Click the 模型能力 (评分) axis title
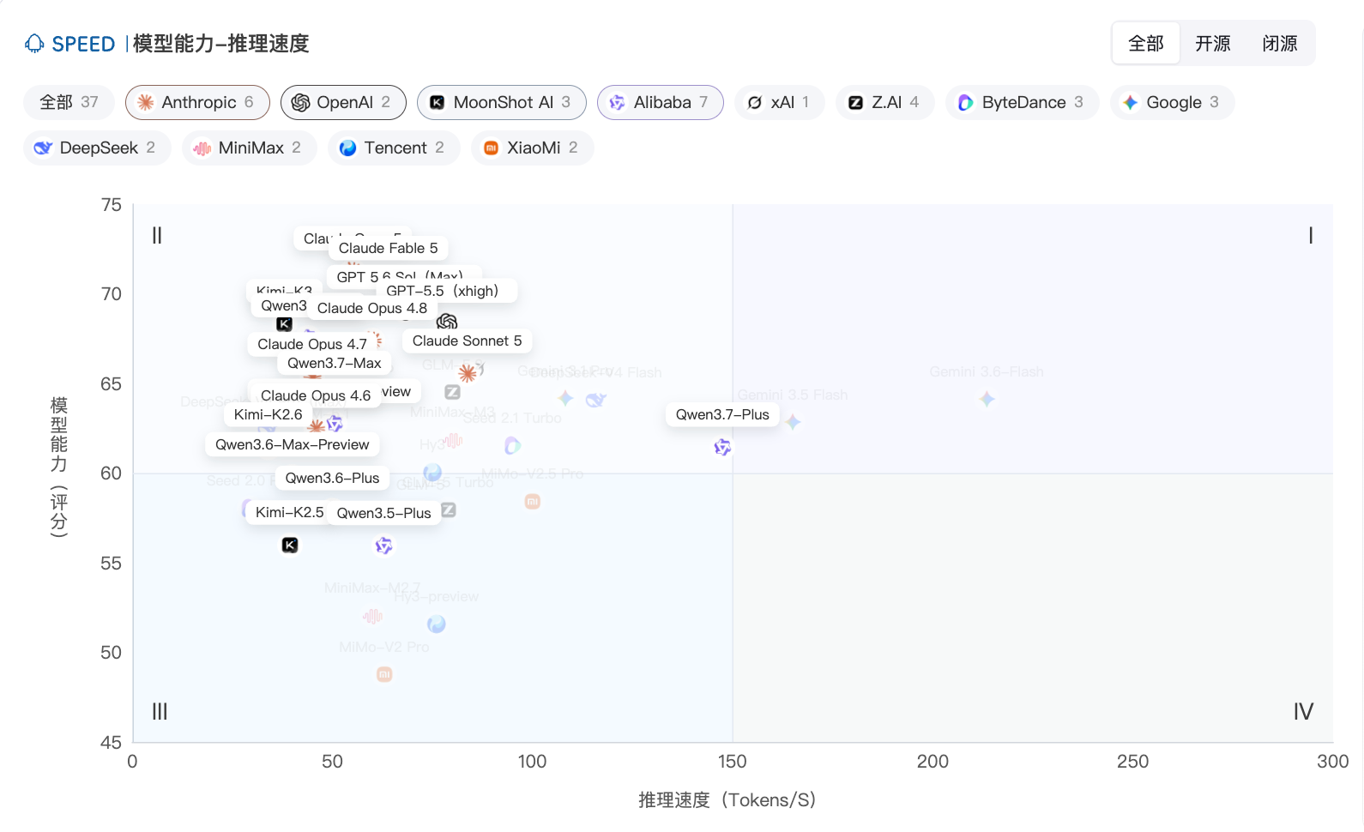1364x832 pixels. coord(58,467)
